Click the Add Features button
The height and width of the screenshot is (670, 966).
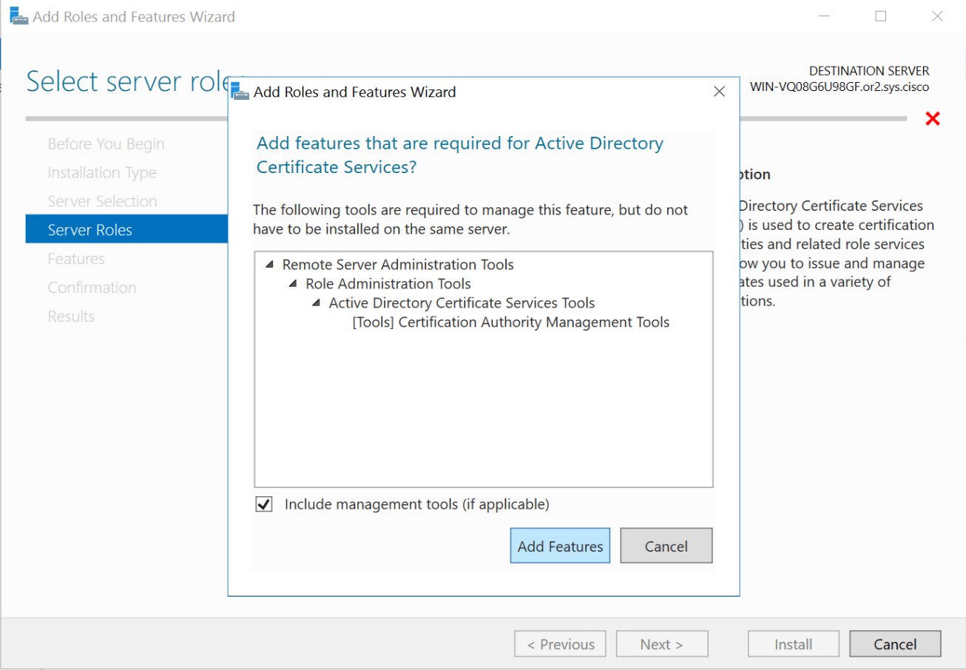pos(560,546)
